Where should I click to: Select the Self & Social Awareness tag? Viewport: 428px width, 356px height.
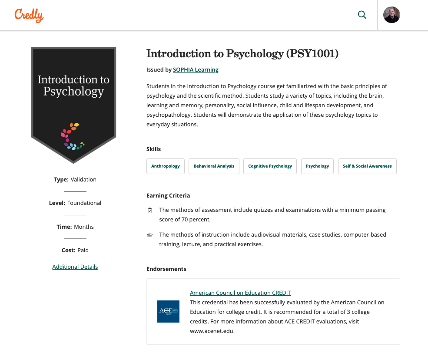(x=367, y=166)
